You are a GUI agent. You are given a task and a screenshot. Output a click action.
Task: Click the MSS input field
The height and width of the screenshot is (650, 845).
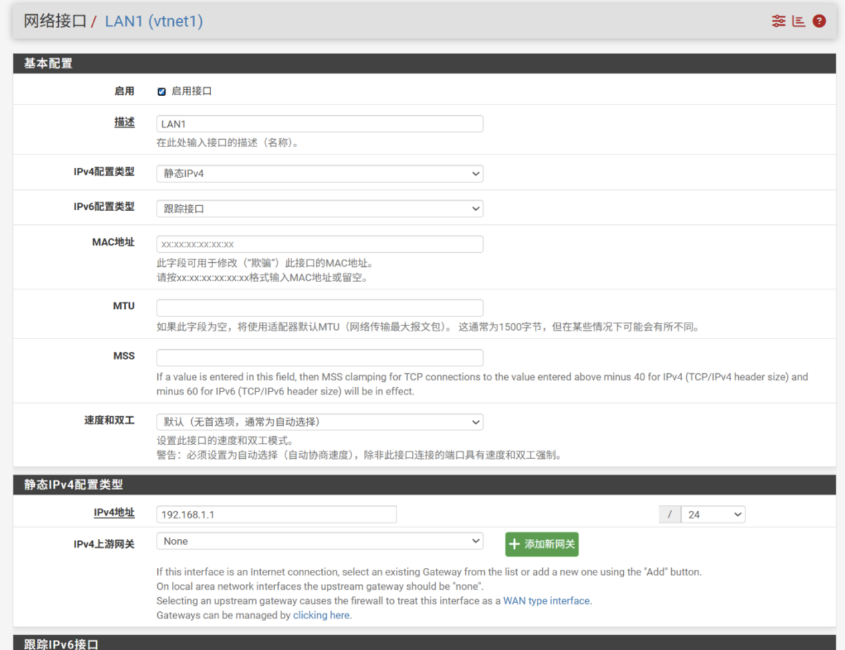click(x=320, y=358)
